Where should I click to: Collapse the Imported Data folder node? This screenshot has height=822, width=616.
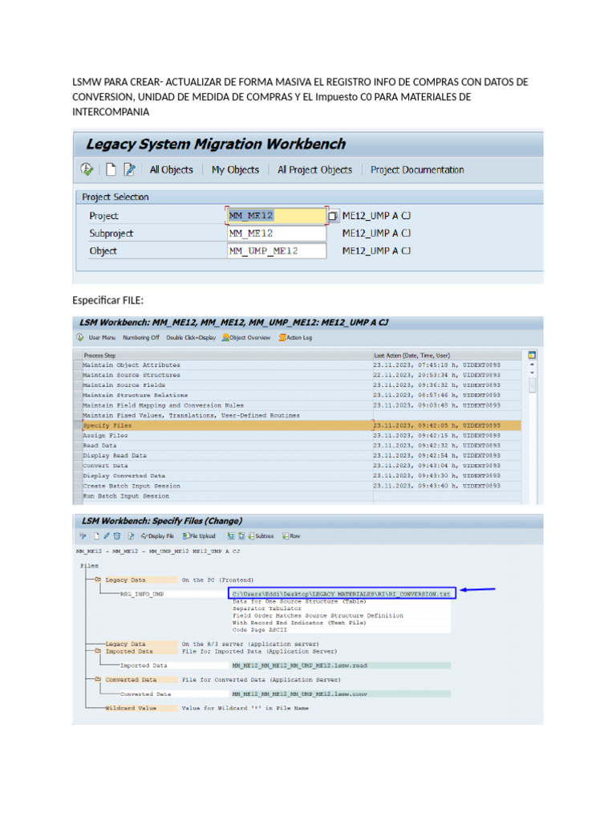pos(98,650)
